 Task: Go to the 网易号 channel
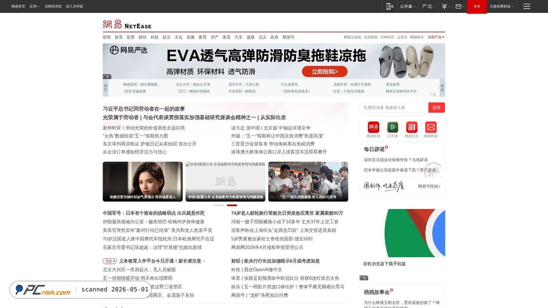coord(288,37)
